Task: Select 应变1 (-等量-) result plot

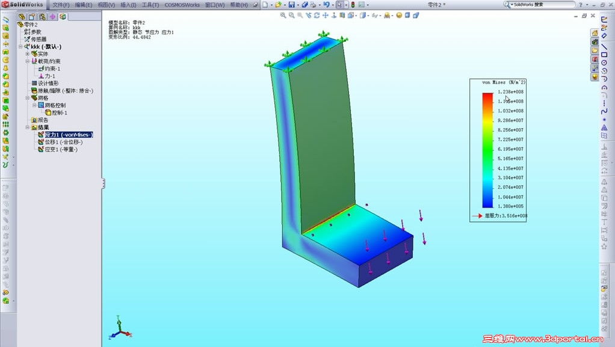Action: point(58,149)
